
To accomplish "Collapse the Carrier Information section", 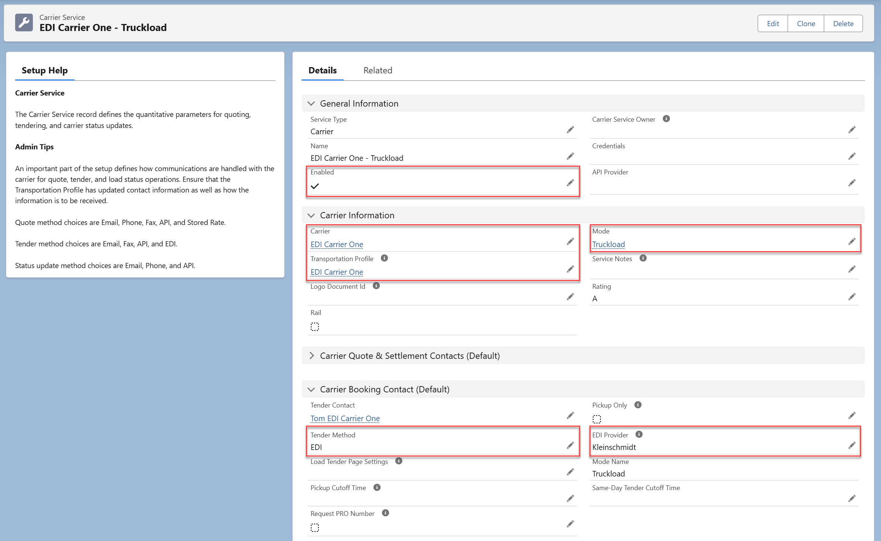I will coord(311,215).
